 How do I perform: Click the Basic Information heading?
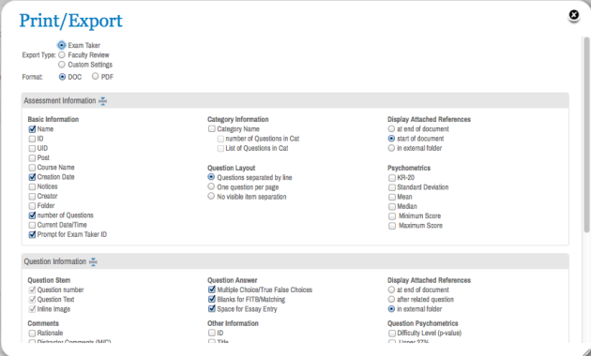click(53, 119)
